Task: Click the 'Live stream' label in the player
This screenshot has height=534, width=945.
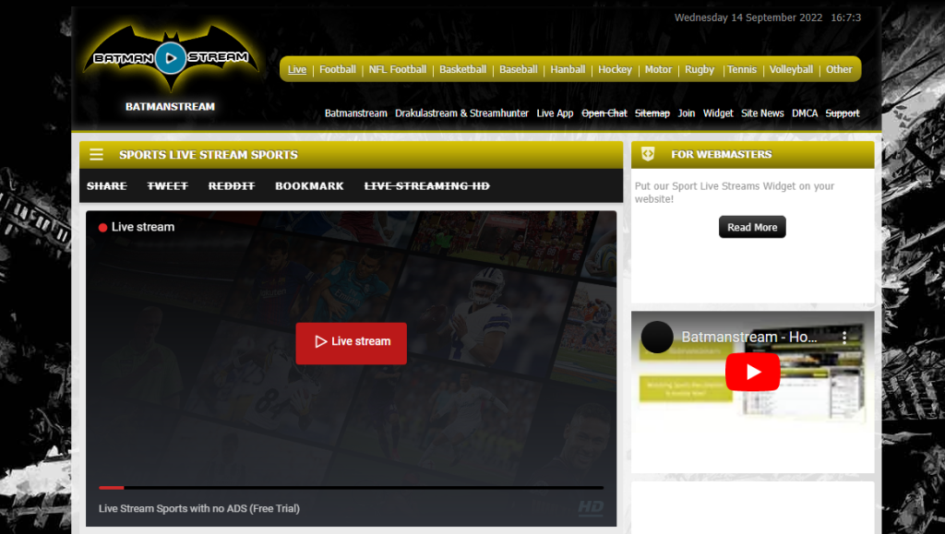Action: point(143,227)
